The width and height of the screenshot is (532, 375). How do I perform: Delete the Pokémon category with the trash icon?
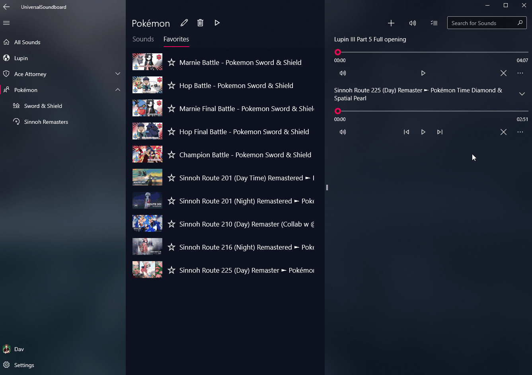tap(201, 23)
